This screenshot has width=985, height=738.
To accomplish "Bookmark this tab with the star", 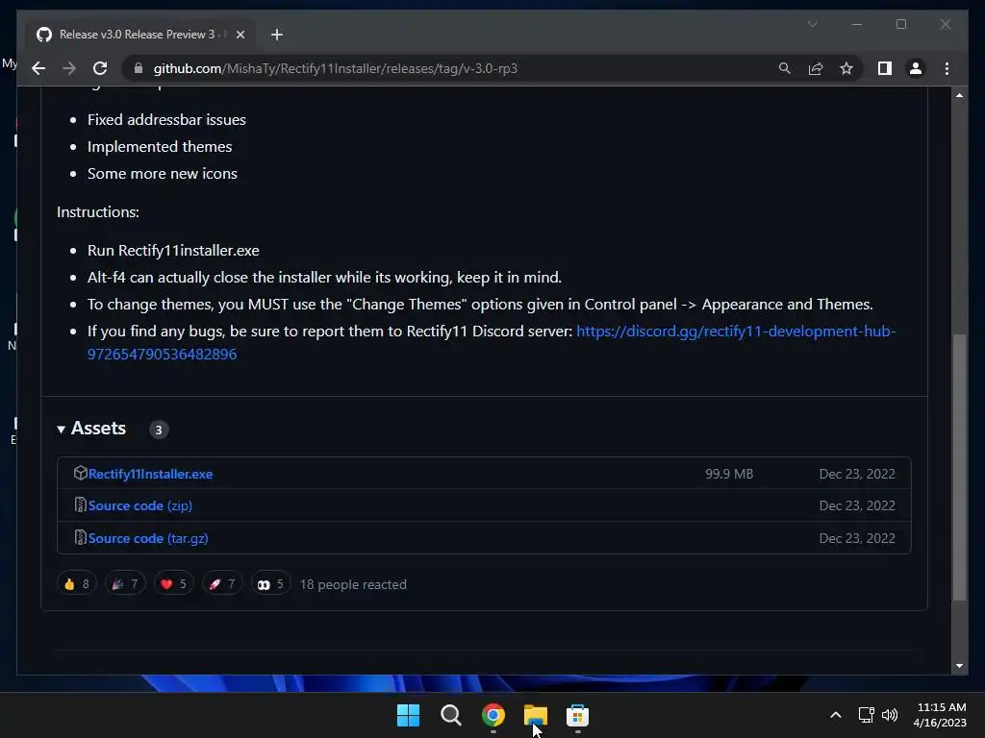I will [x=846, y=68].
